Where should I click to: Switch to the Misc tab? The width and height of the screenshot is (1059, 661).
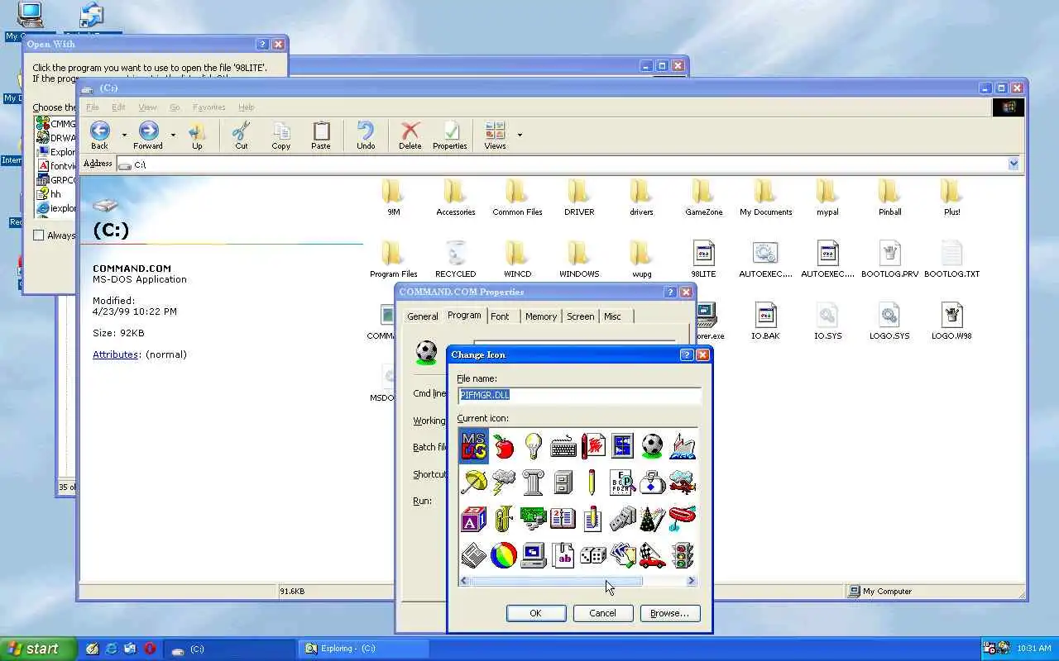[612, 316]
